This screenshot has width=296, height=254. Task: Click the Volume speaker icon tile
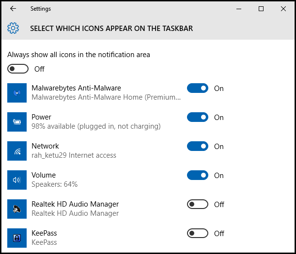(x=17, y=180)
